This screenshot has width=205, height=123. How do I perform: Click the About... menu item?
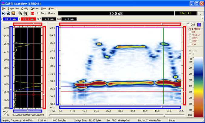[x=53, y=8]
